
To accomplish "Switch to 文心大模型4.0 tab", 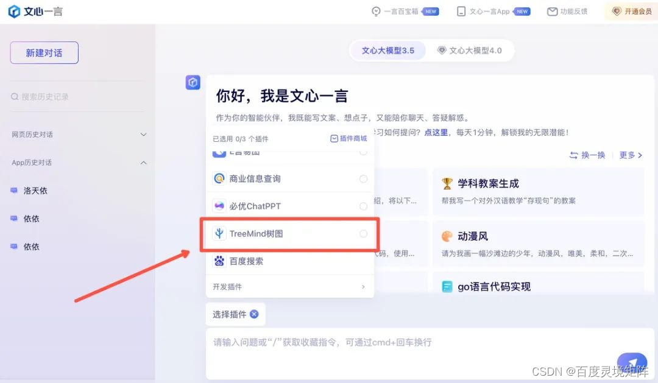I will 470,51.
